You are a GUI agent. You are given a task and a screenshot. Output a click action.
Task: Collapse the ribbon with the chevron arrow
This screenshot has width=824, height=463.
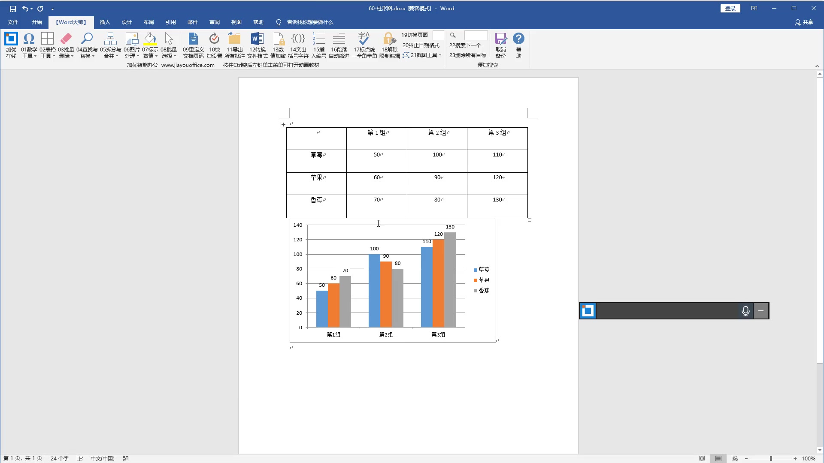coord(817,66)
